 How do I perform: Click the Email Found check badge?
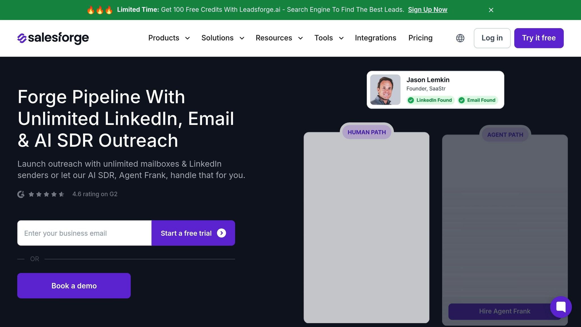pyautogui.click(x=478, y=100)
